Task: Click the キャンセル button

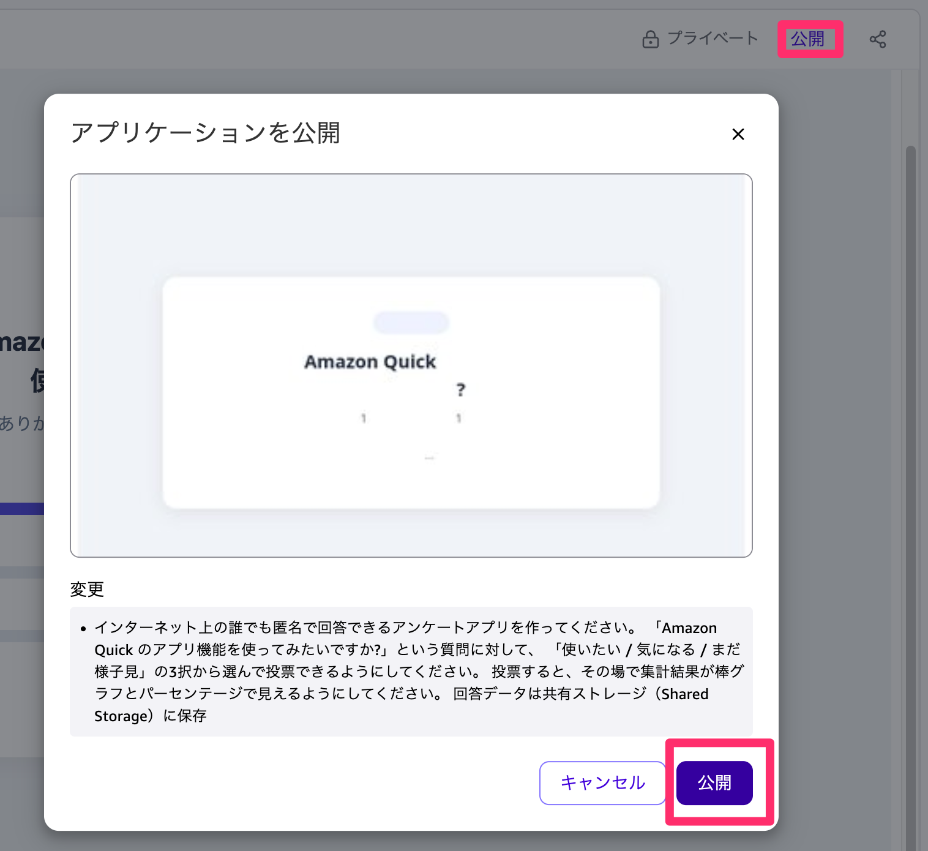Action: point(602,782)
